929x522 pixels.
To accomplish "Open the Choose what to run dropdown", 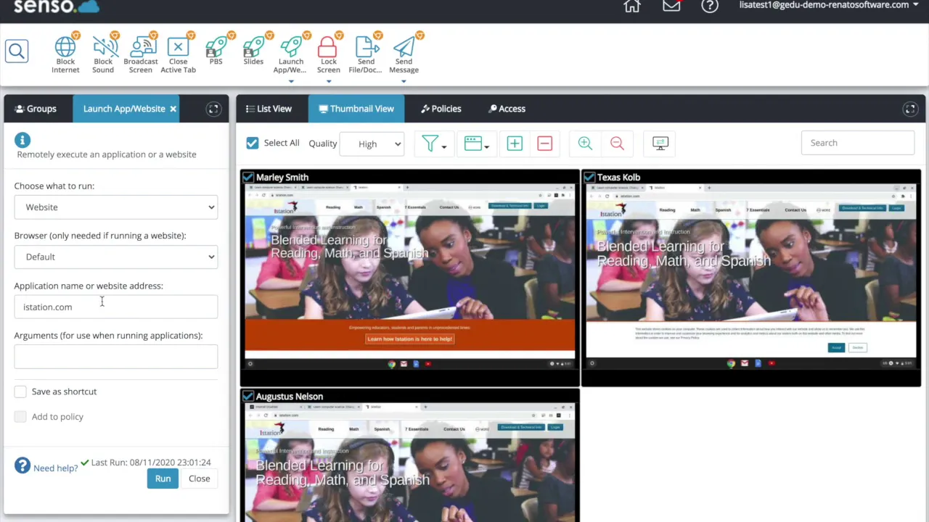I will [116, 207].
